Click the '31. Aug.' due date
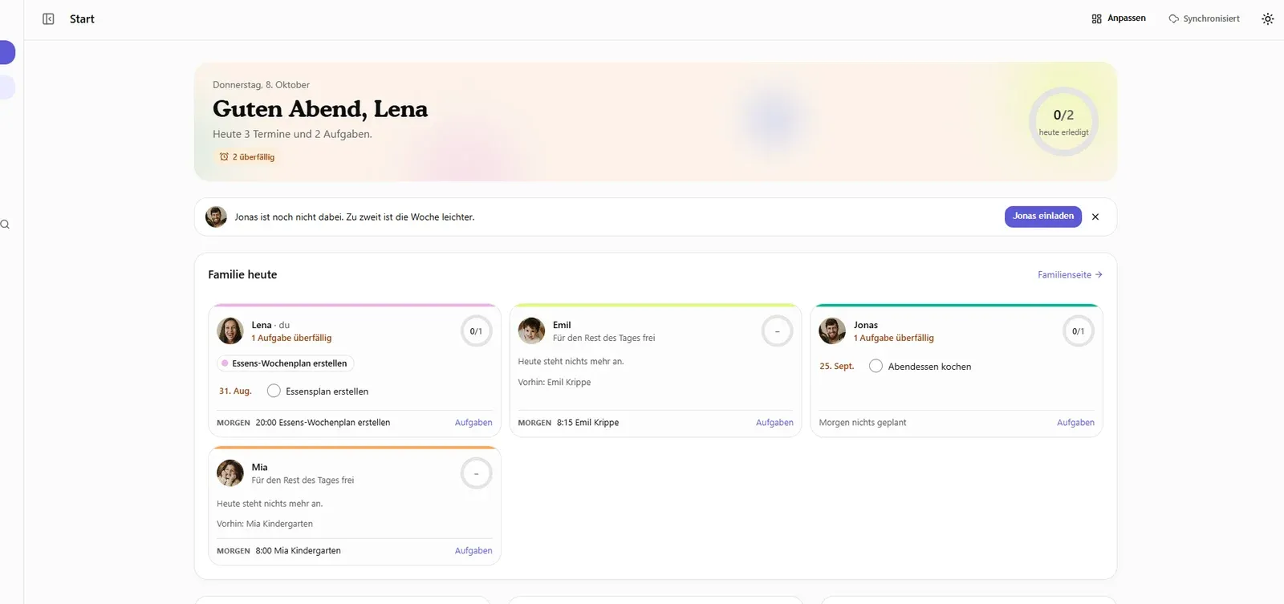Image resolution: width=1284 pixels, height=604 pixels. [235, 391]
